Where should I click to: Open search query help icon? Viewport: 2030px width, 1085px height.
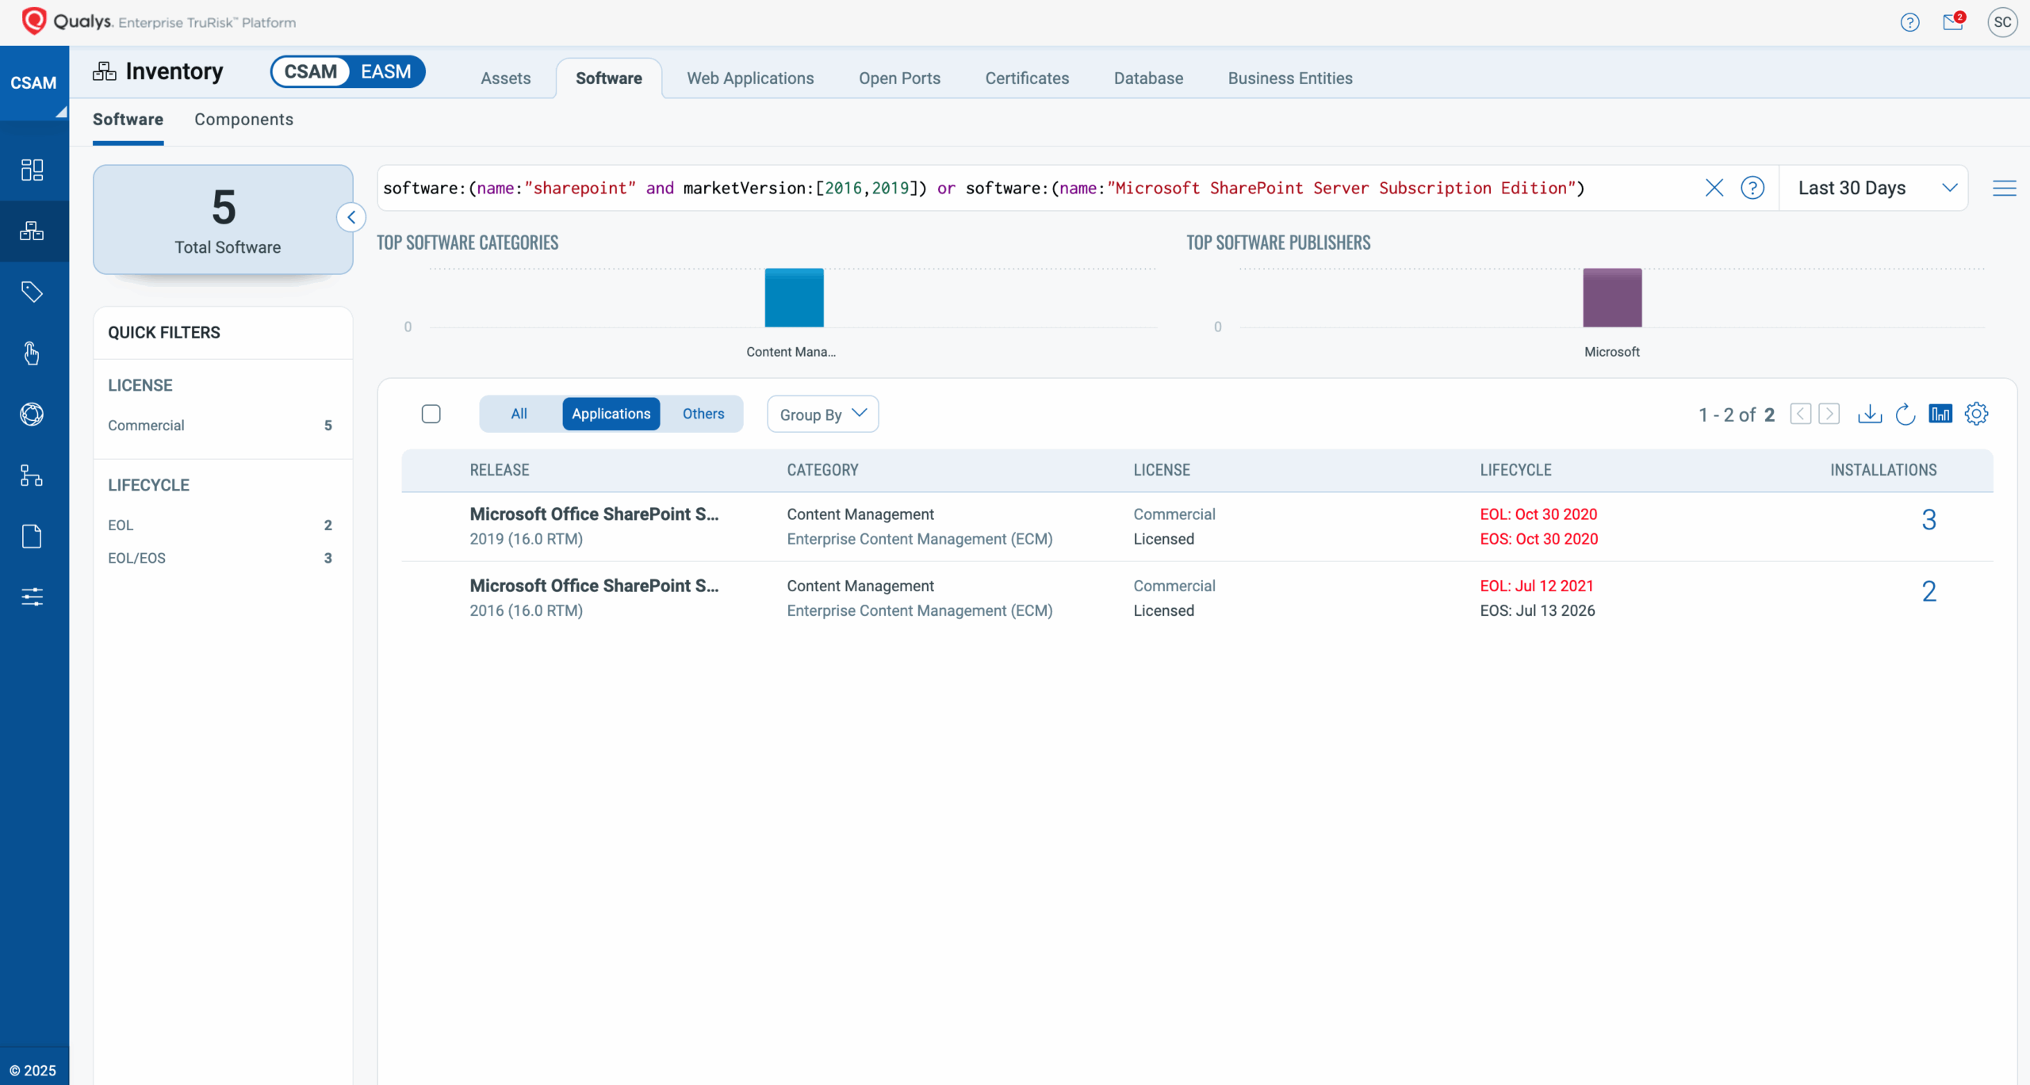click(x=1752, y=188)
